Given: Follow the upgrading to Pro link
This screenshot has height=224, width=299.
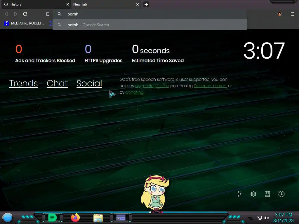Looking at the screenshot, I should pyautogui.click(x=152, y=86).
